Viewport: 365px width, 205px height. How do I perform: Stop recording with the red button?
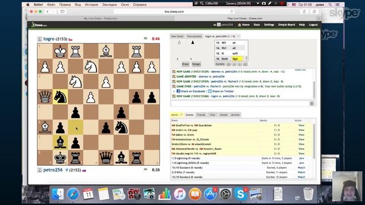click(x=282, y=3)
